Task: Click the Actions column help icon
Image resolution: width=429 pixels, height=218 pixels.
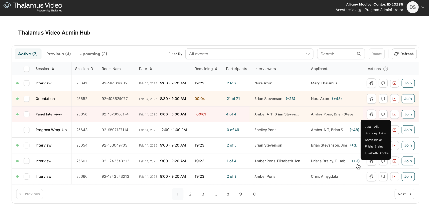Action: [x=386, y=69]
